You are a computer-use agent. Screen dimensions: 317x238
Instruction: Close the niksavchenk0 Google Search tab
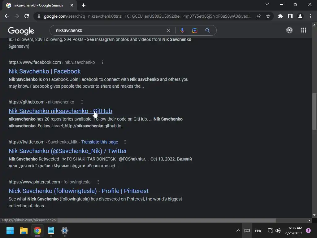coord(72,5)
